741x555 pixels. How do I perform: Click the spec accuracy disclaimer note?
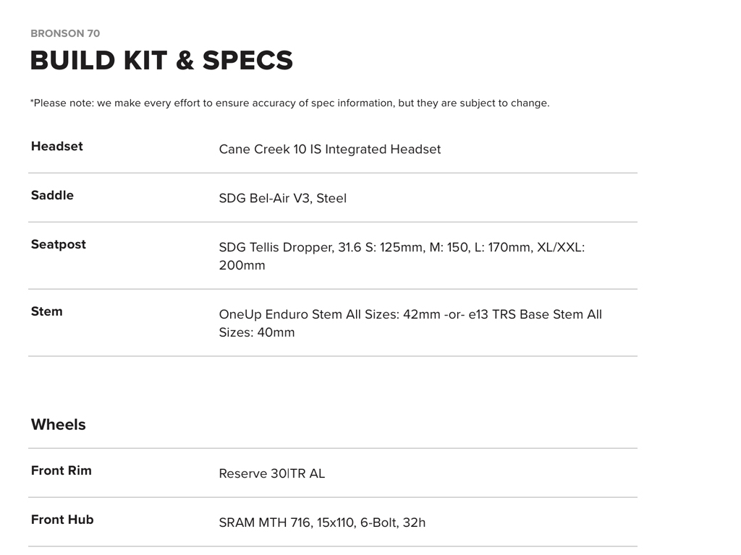(289, 103)
